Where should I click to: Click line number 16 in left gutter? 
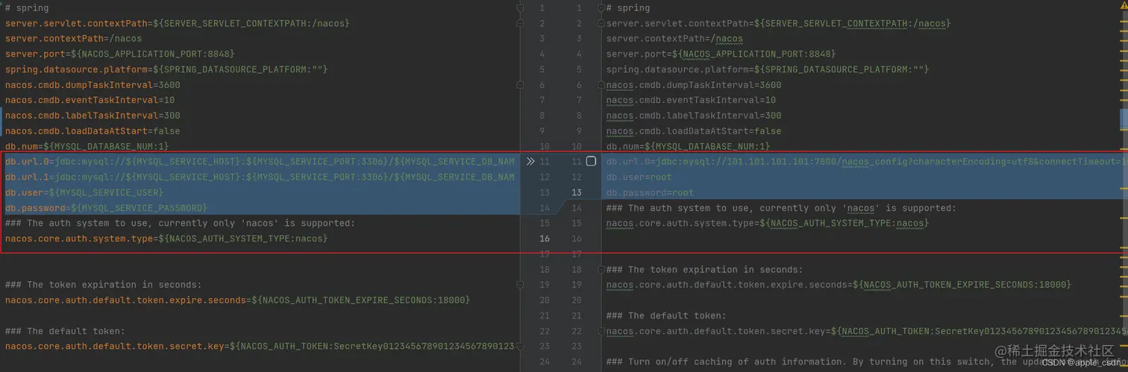pyautogui.click(x=545, y=239)
